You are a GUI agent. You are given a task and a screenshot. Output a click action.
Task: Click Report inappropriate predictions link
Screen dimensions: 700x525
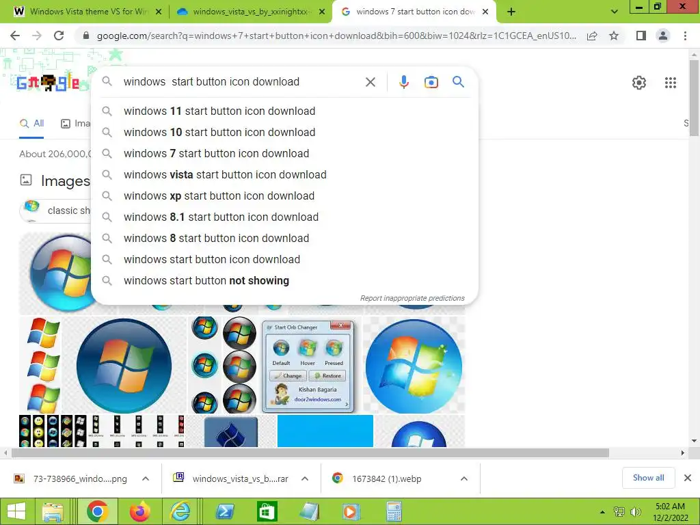pos(412,298)
